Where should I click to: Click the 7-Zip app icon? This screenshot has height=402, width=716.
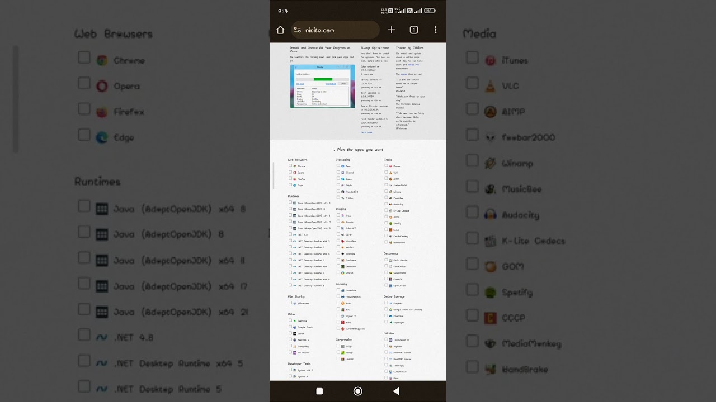click(343, 346)
